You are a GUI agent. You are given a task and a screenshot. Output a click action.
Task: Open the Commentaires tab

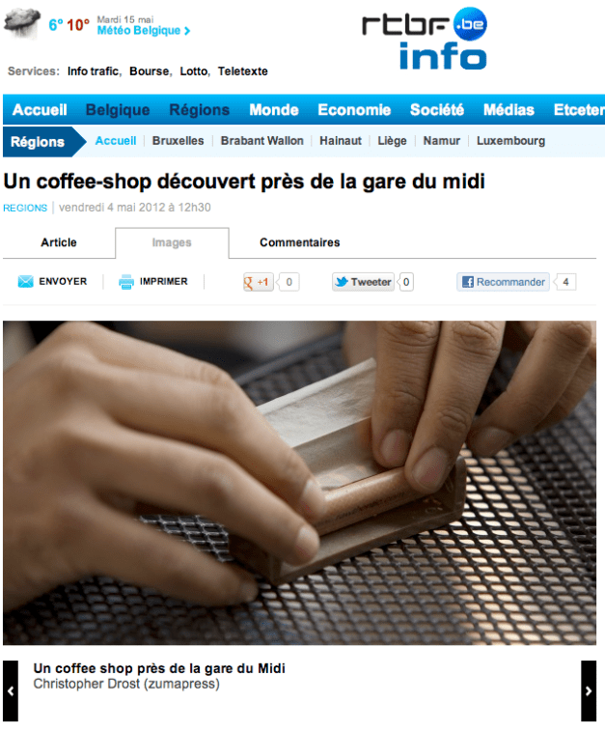point(299,242)
